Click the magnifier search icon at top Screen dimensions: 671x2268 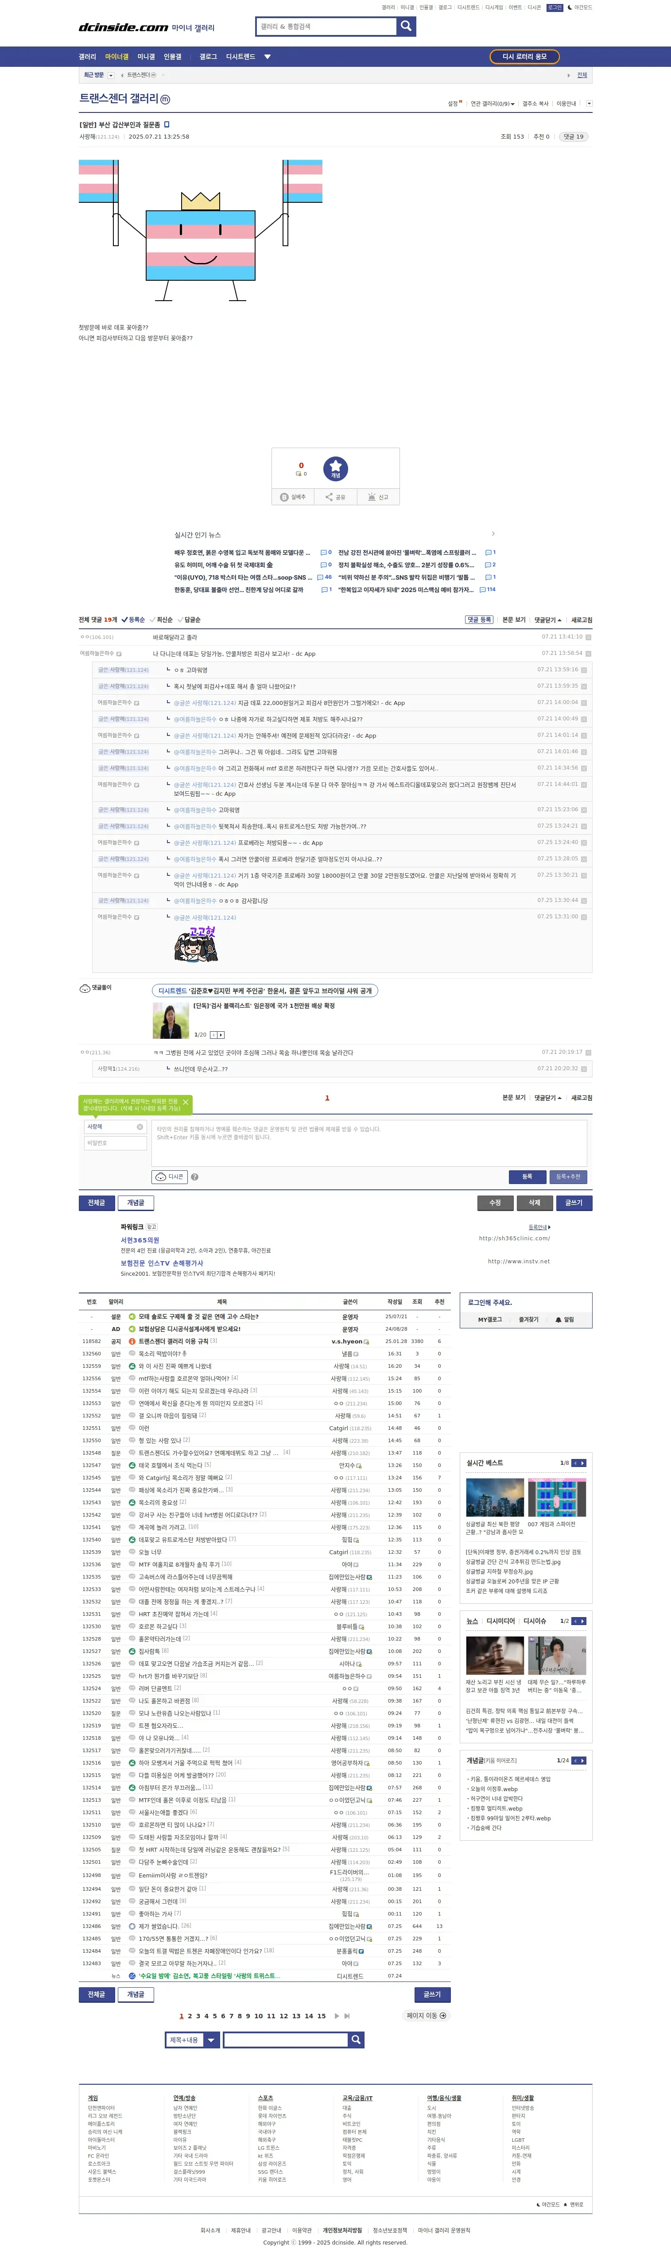[x=406, y=26]
